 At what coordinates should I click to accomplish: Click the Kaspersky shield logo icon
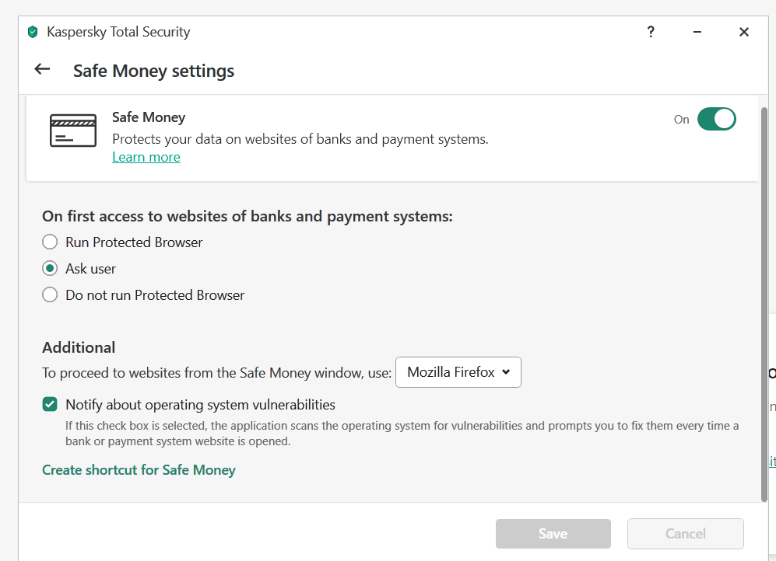click(x=33, y=32)
